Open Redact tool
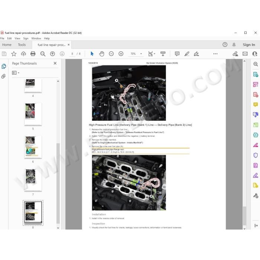Viewport: 260px width, 260px height. (x=256, y=145)
